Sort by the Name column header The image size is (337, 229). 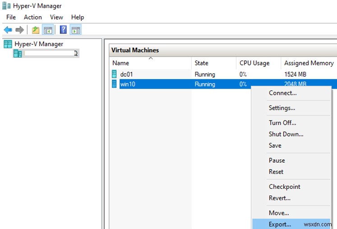(121, 63)
